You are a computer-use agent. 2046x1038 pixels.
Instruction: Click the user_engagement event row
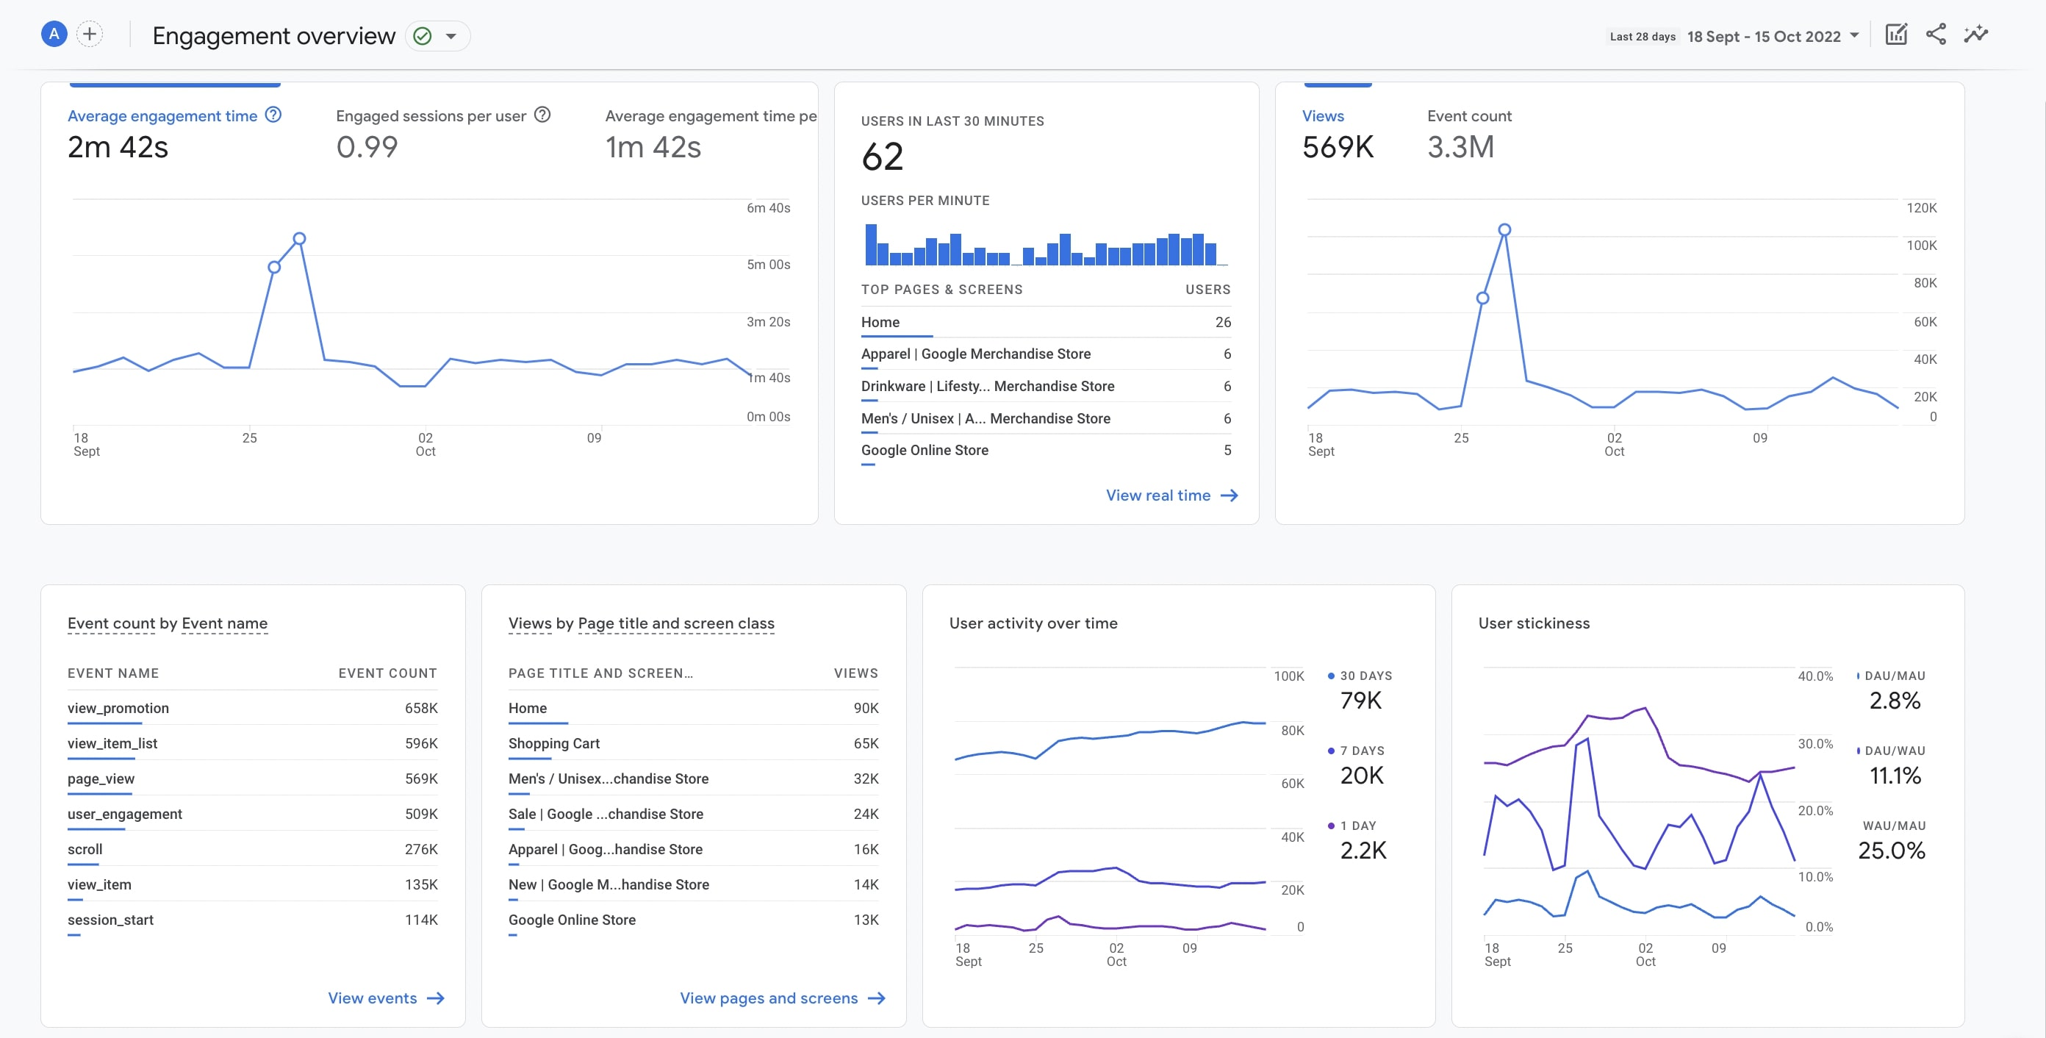[253, 814]
